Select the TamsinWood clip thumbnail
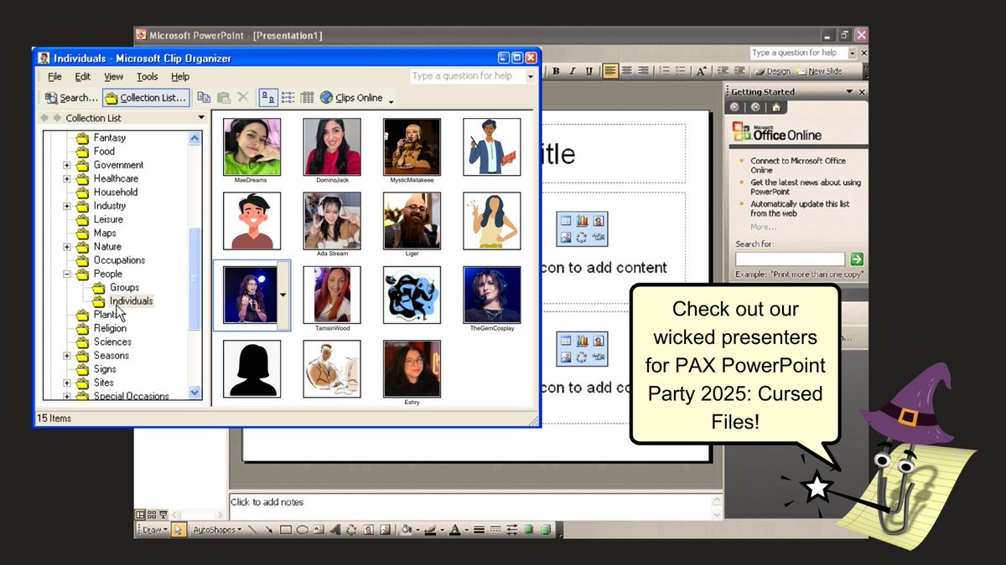 [332, 295]
